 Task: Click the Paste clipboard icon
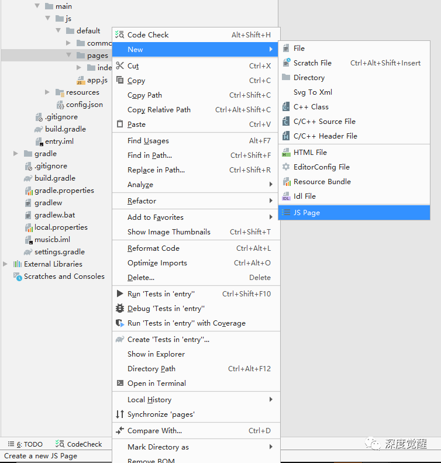120,124
